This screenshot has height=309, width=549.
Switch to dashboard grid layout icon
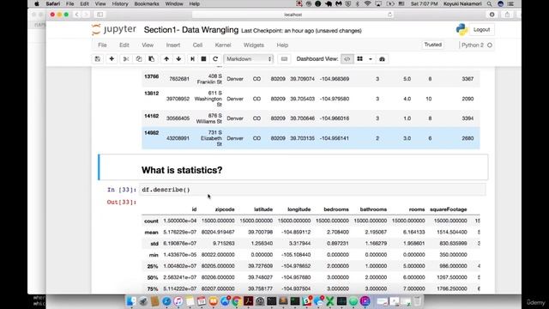[x=359, y=59]
